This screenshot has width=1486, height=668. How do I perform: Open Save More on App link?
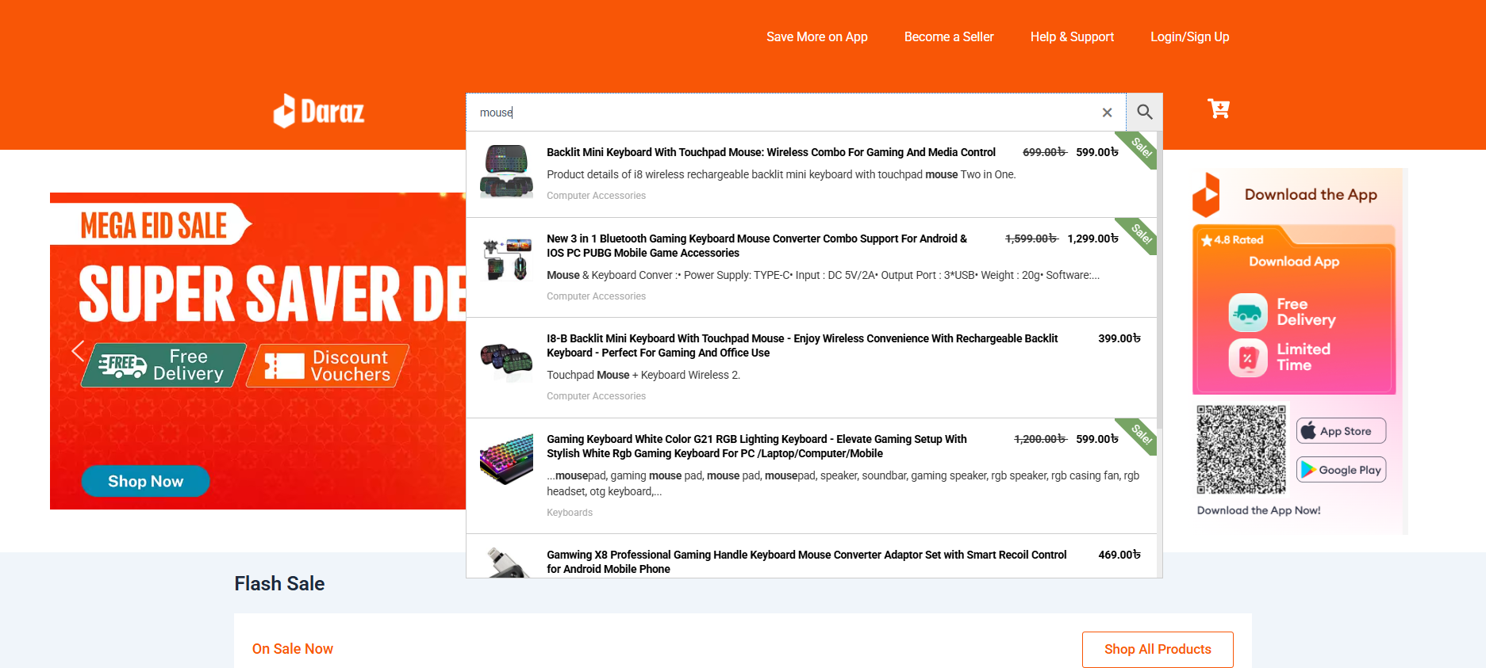click(x=816, y=36)
